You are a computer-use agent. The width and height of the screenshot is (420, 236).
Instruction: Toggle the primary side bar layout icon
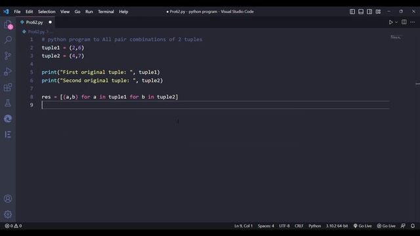(x=352, y=12)
